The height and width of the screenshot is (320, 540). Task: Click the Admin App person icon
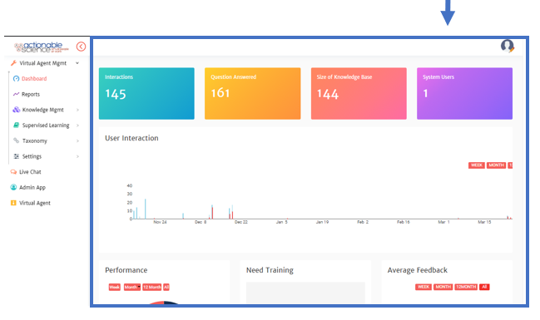click(x=13, y=187)
